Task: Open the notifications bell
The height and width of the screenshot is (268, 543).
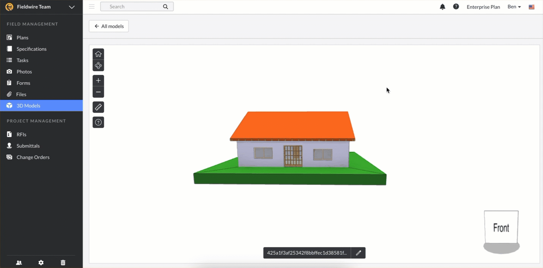Action: point(442,6)
